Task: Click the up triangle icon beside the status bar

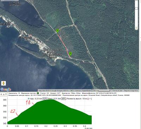Action: (x=4, y=94)
